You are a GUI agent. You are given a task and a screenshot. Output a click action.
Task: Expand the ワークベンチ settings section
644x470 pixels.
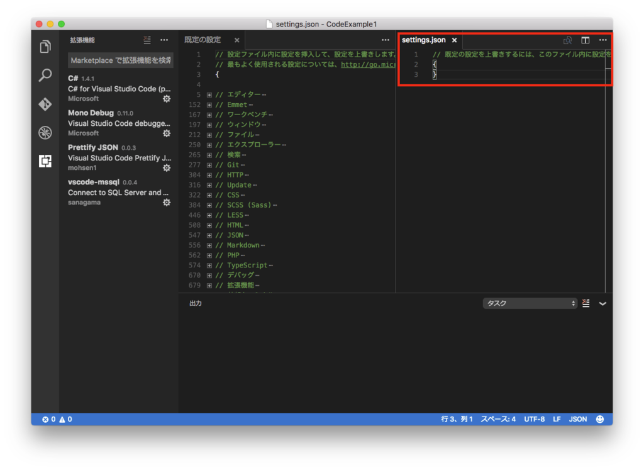click(209, 115)
